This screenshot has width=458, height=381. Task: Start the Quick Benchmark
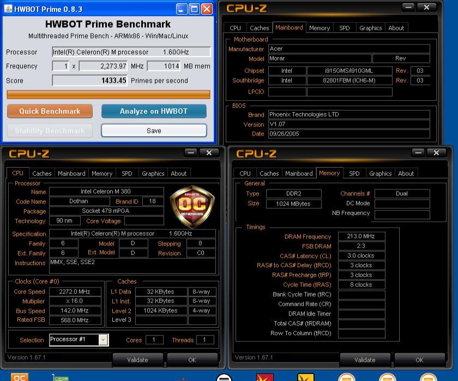[50, 111]
